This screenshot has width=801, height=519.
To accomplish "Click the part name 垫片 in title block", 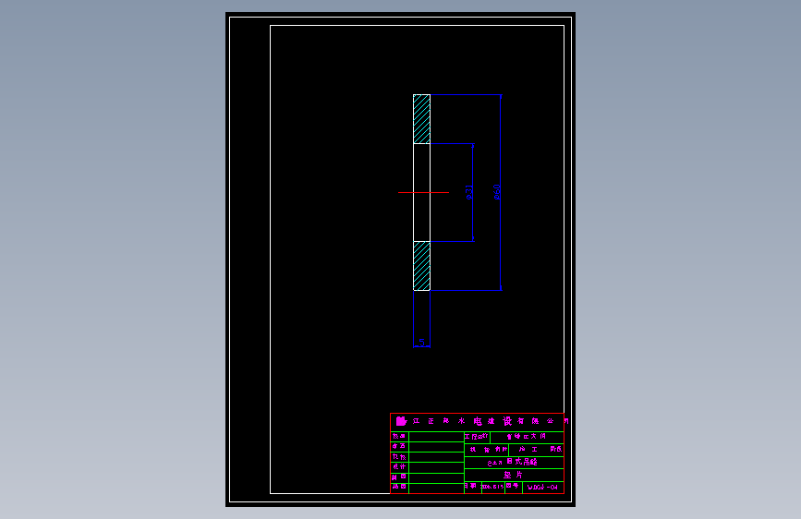I will click(513, 475).
